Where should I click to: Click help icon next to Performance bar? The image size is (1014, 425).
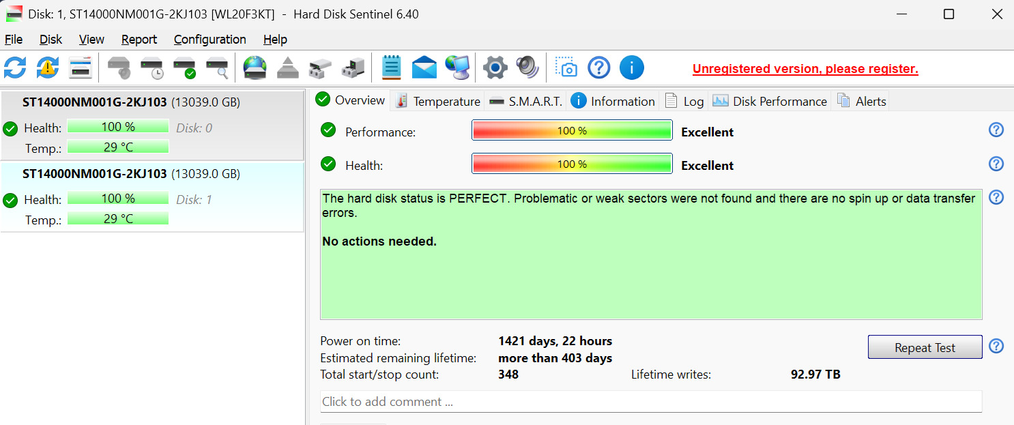click(x=996, y=130)
